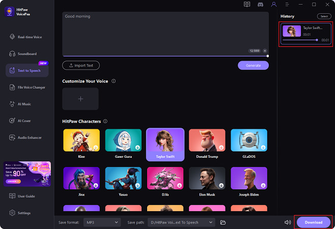Open the user guide book icon in title bar
335x229 pixels.
(247, 4)
